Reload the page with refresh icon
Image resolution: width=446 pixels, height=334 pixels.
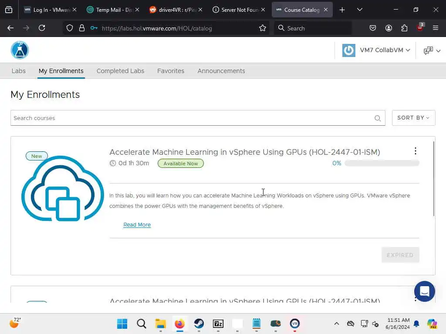point(42,28)
